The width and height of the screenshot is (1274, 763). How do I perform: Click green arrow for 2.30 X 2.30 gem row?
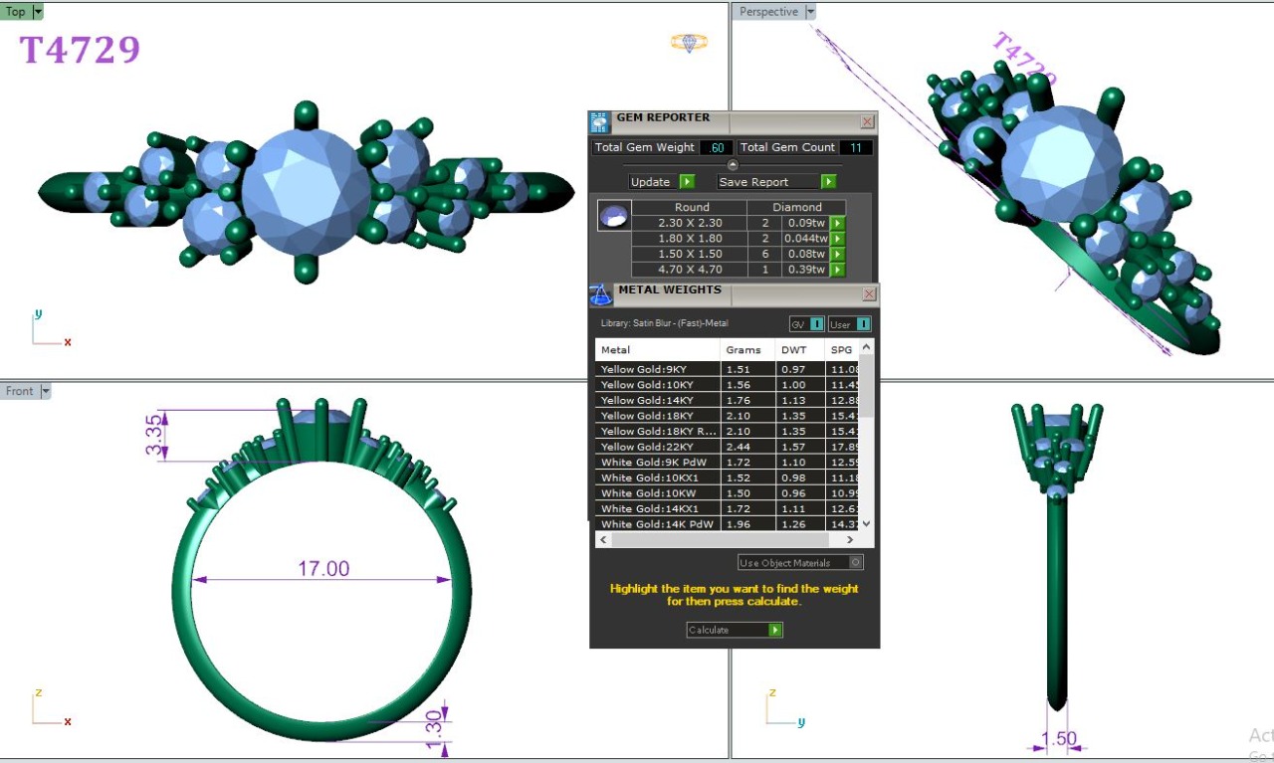pos(838,224)
